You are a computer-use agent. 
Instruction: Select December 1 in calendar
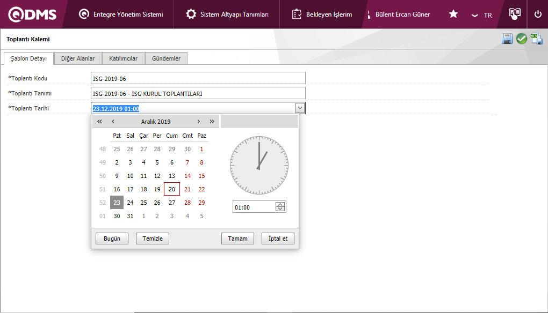tap(201, 149)
